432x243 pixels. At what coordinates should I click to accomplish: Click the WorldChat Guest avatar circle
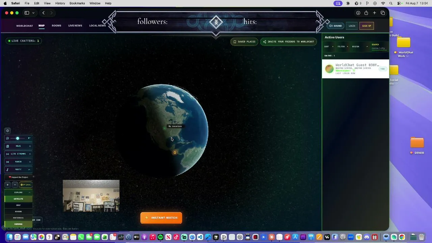click(329, 69)
